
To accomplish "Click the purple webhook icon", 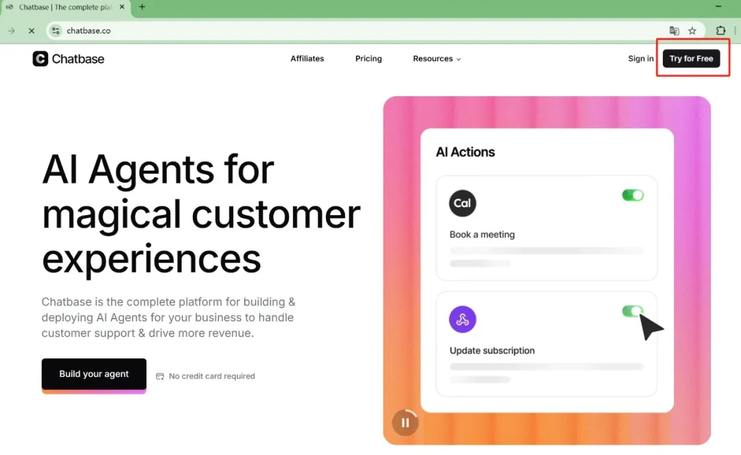I will [462, 319].
